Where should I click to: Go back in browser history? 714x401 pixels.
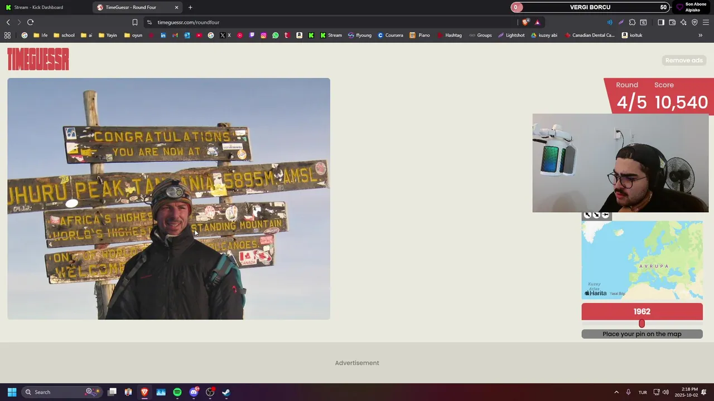(x=8, y=22)
